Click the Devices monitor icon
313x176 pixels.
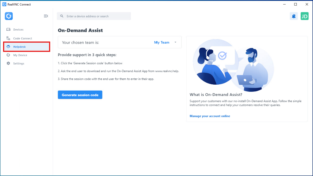[x=8, y=29]
